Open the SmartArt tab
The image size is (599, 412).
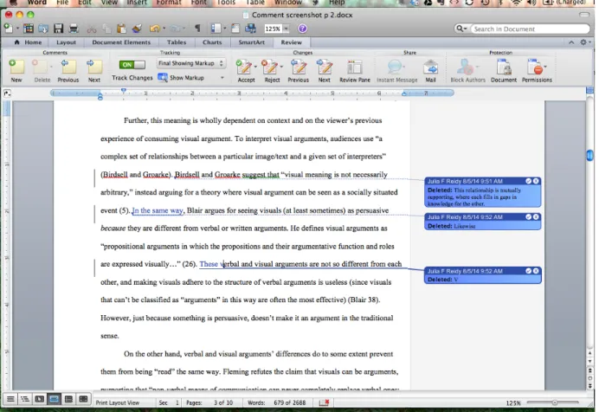coord(251,42)
